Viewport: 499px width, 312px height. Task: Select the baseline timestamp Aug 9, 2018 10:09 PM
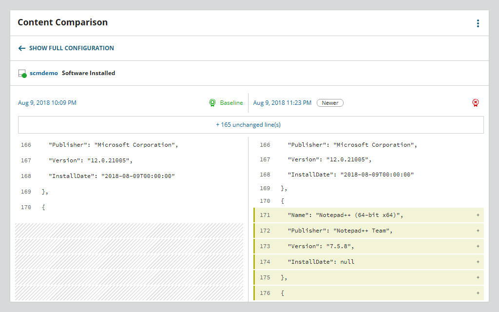click(47, 103)
